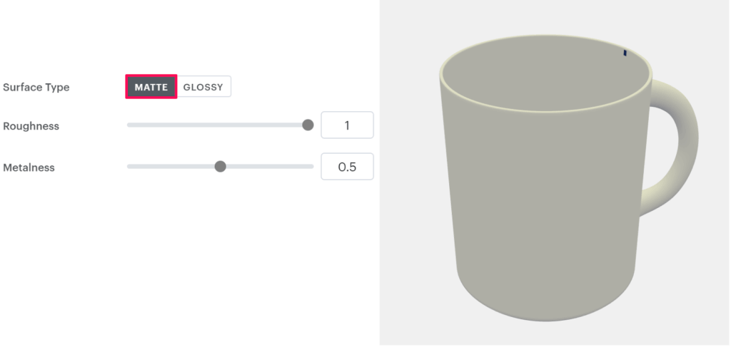Click the Metalness label
This screenshot has width=731, height=347.
pos(29,167)
